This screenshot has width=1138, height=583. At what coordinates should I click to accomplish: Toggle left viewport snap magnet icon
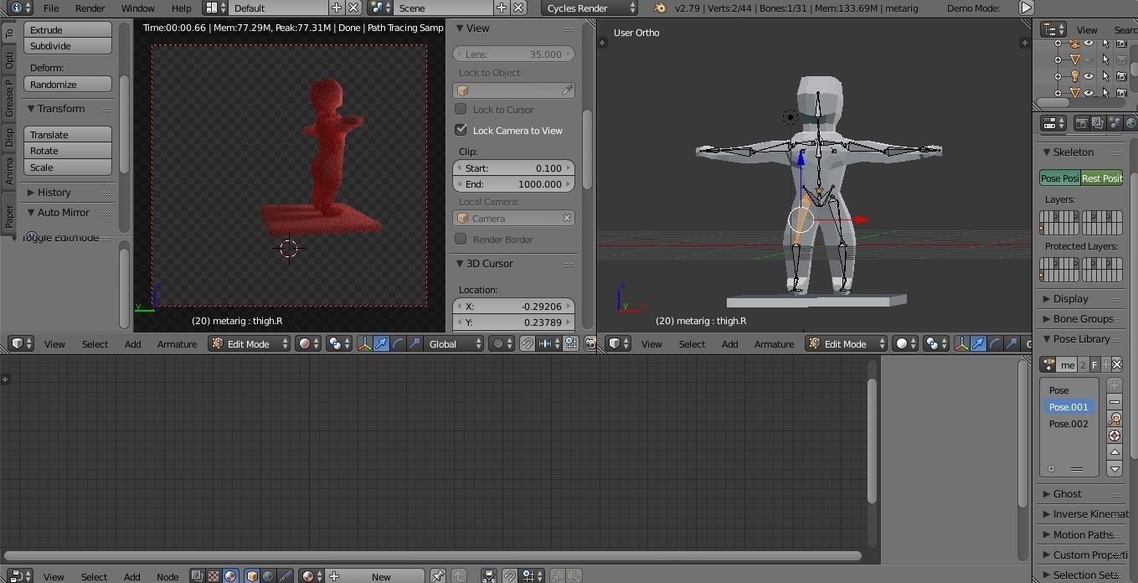[x=527, y=343]
